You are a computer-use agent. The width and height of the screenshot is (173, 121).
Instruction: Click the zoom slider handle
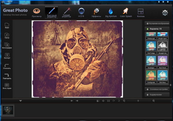[138, 101]
